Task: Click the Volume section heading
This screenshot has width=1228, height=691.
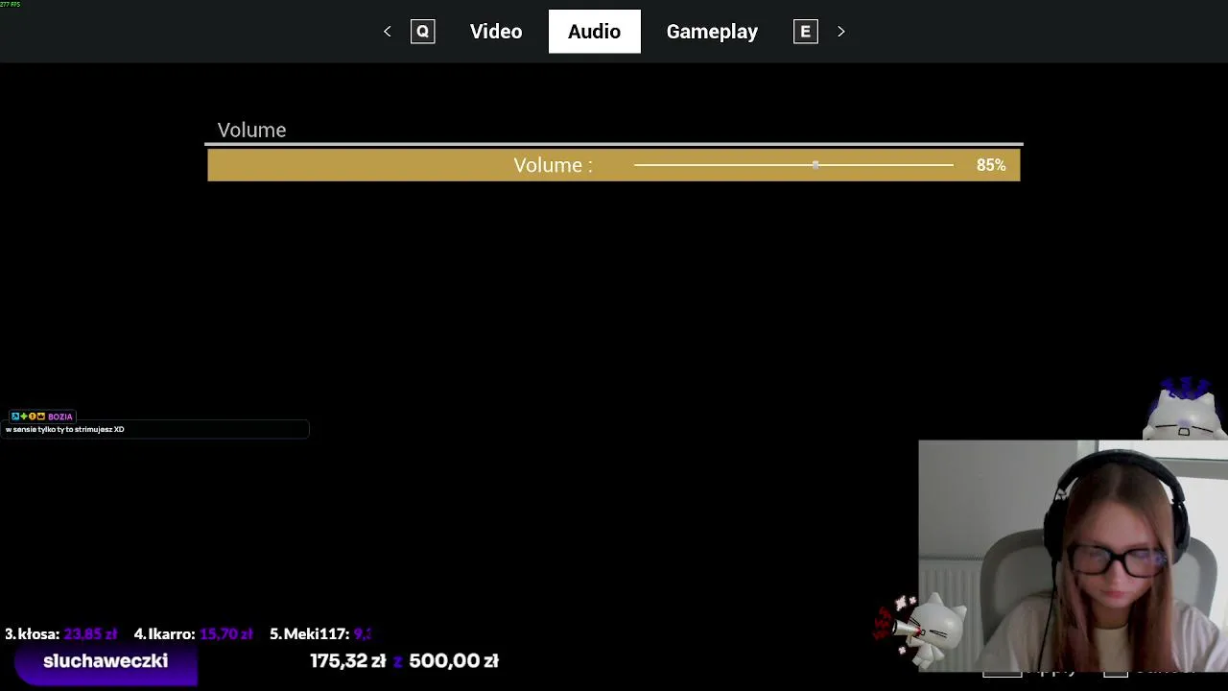Action: (251, 130)
